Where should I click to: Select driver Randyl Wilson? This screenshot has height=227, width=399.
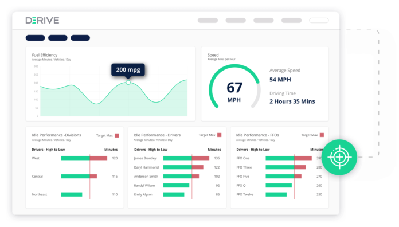(x=144, y=186)
